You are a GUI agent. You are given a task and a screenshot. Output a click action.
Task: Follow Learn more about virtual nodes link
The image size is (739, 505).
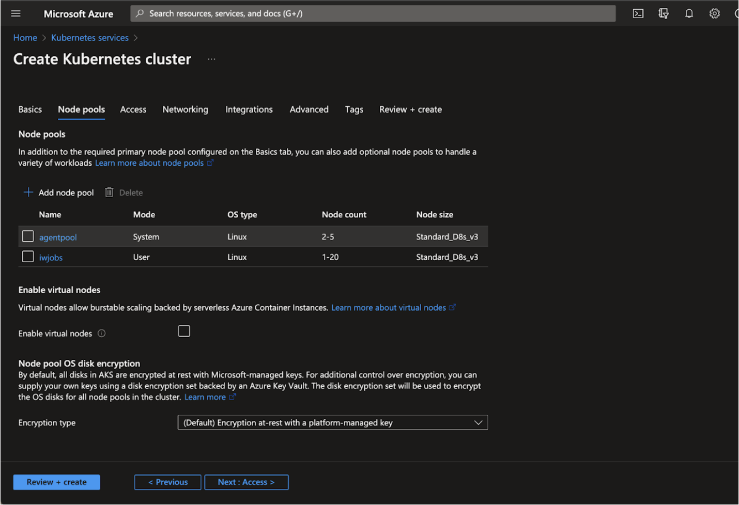tap(389, 308)
